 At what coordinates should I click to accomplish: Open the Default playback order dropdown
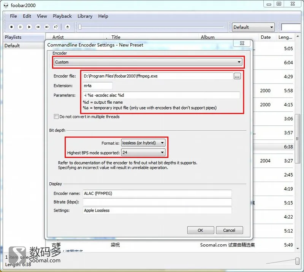[x=253, y=27]
